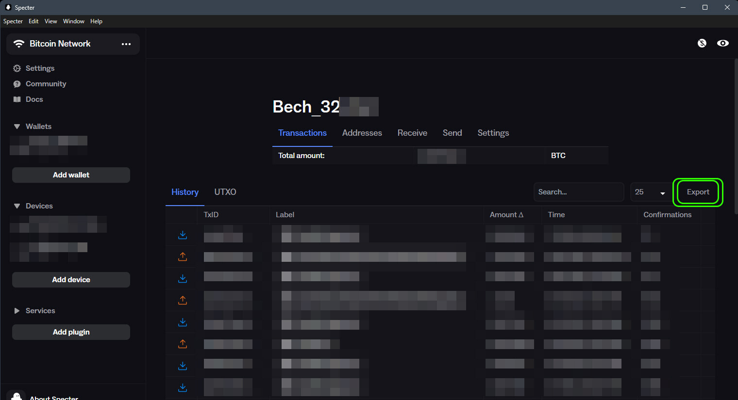738x400 pixels.
Task: Click the Total amount: label
Action: point(302,156)
